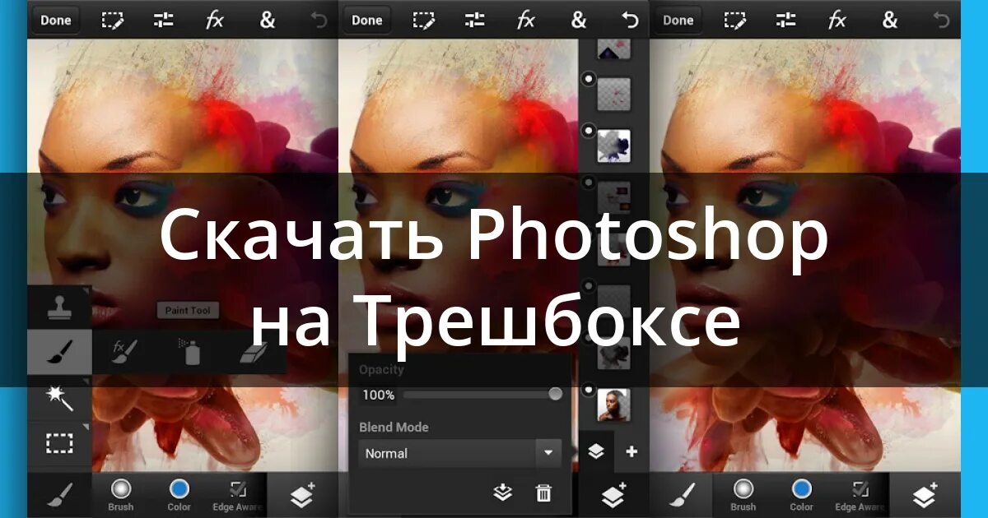Screen dimensions: 988x518
Task: Open the adjustments sliders icon in middle screenshot
Action: point(475,20)
